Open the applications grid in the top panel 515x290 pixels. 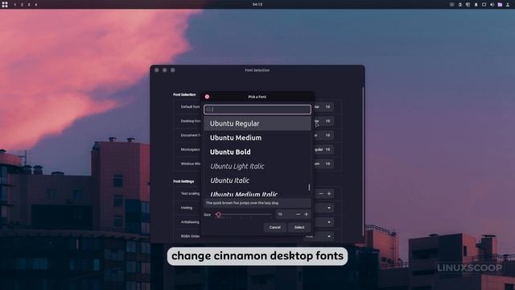tap(5, 5)
